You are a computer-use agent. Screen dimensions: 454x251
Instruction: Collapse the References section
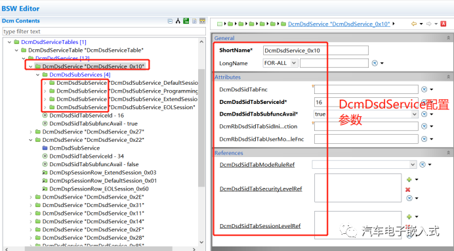point(448,152)
